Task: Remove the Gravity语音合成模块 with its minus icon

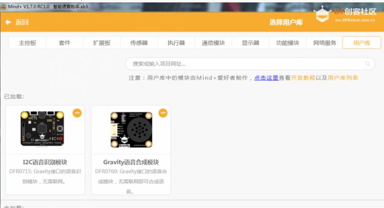Action: (x=163, y=113)
